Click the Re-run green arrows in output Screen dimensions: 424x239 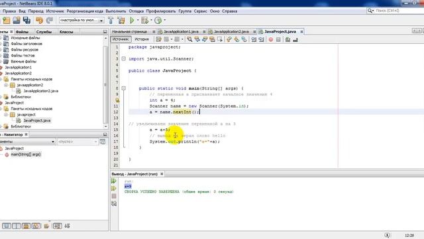click(x=114, y=181)
